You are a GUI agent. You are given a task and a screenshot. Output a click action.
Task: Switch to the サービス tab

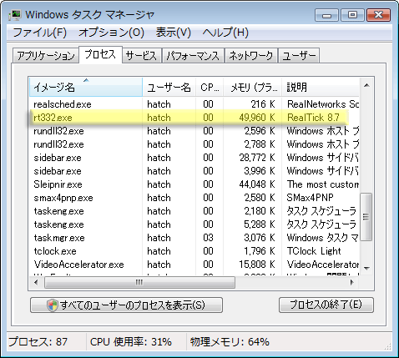142,56
